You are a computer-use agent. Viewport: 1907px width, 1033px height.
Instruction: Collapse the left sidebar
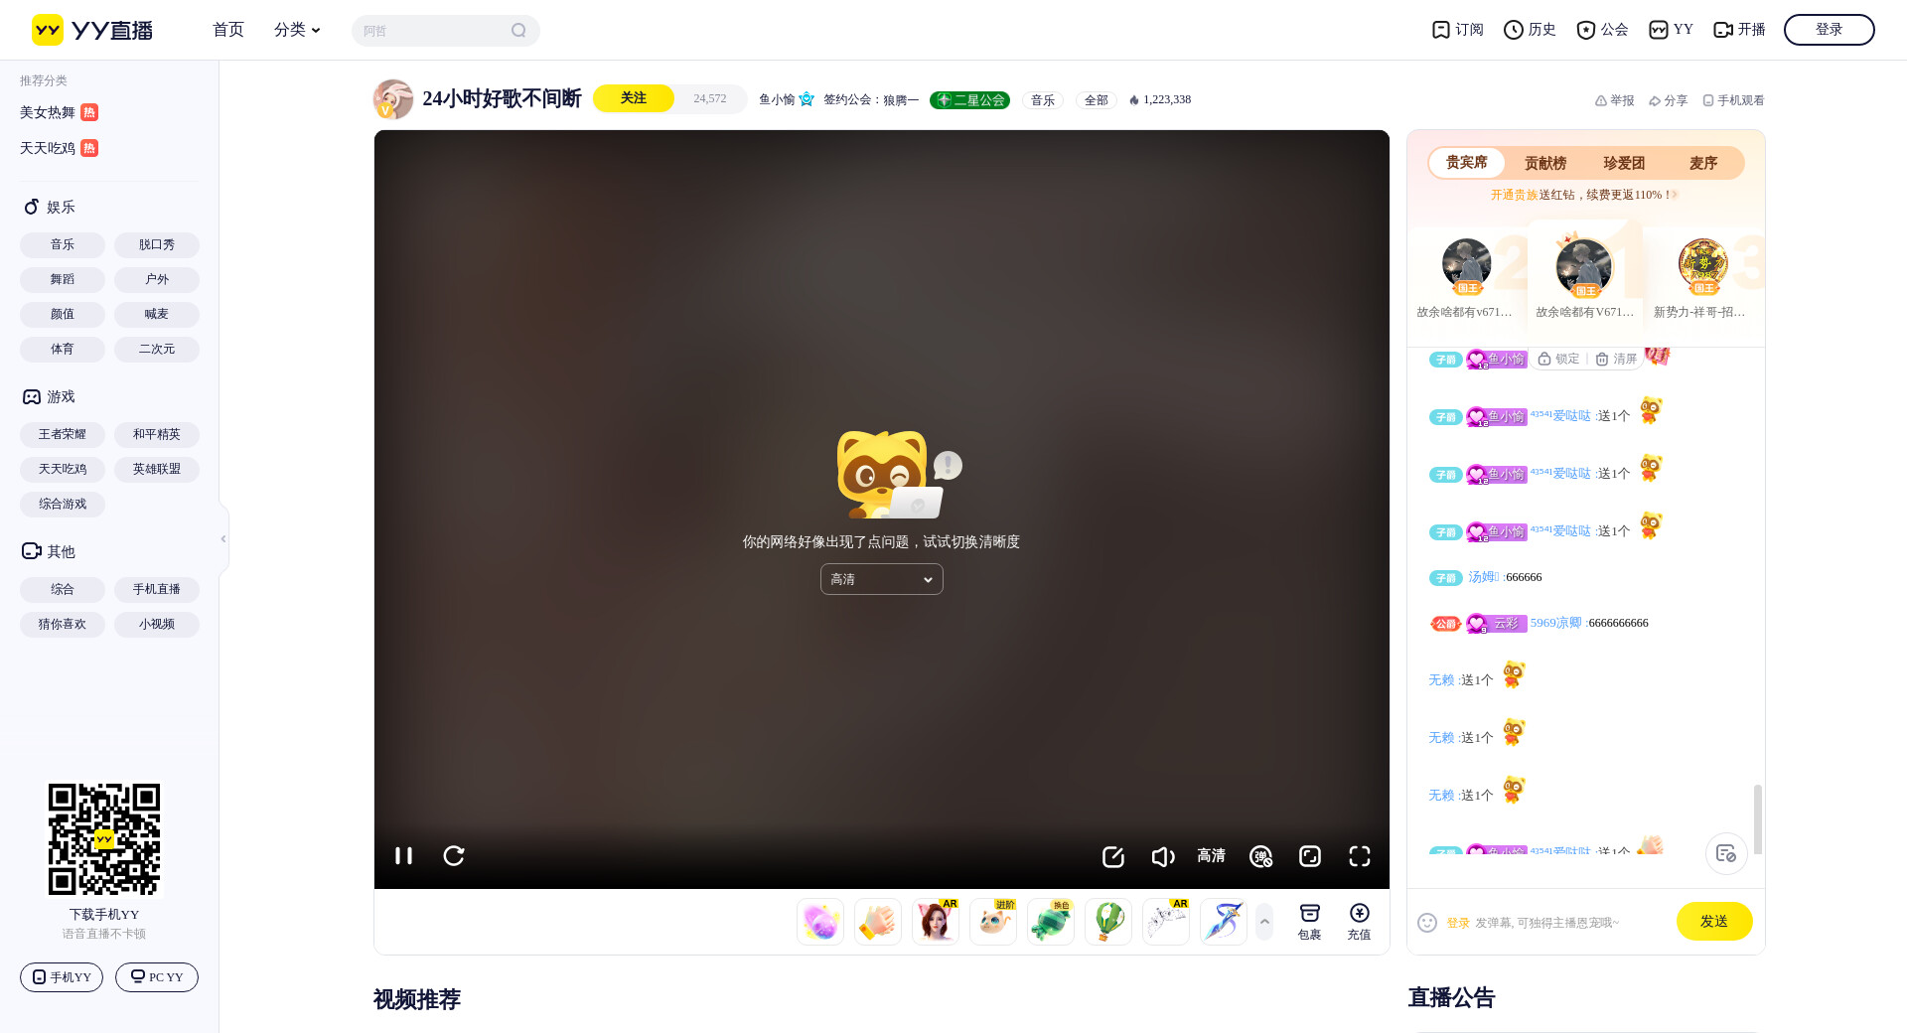pos(223,538)
